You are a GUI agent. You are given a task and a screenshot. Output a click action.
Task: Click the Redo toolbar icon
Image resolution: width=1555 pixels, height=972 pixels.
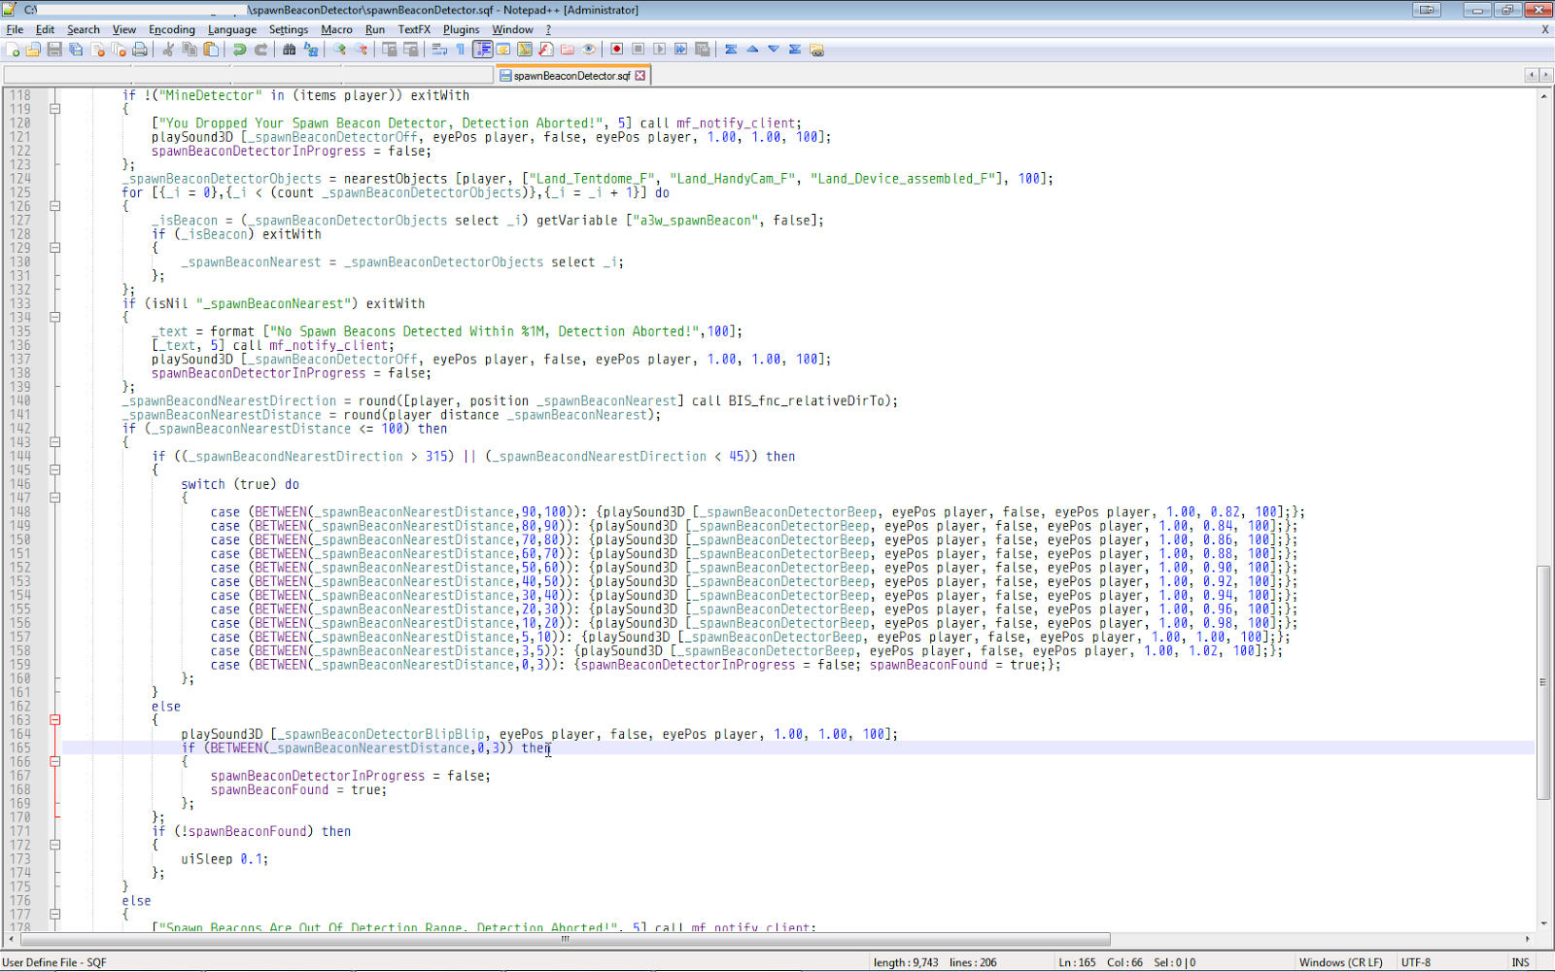[260, 50]
